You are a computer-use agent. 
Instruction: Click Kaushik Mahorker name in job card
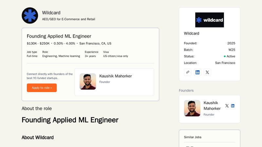pos(116,76)
